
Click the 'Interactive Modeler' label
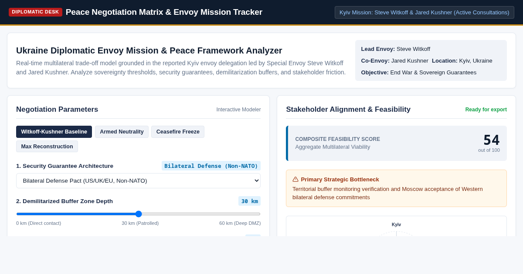click(x=238, y=110)
